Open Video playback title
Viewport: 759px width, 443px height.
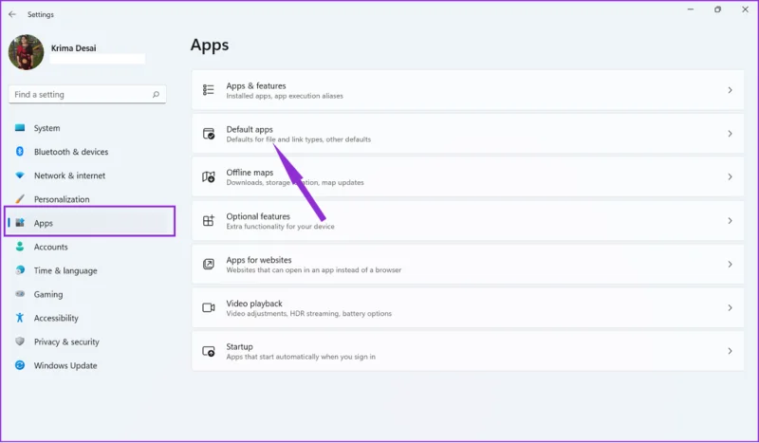point(254,304)
